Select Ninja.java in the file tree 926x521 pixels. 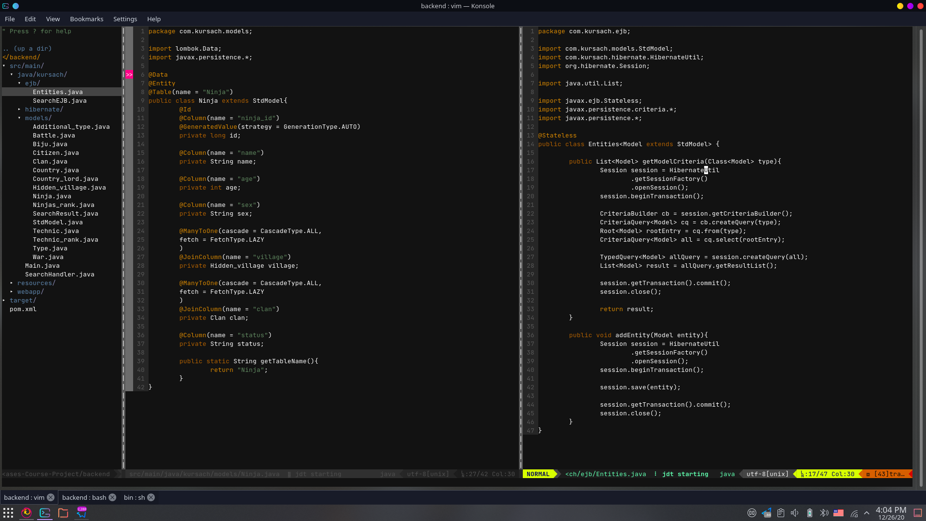(x=52, y=196)
